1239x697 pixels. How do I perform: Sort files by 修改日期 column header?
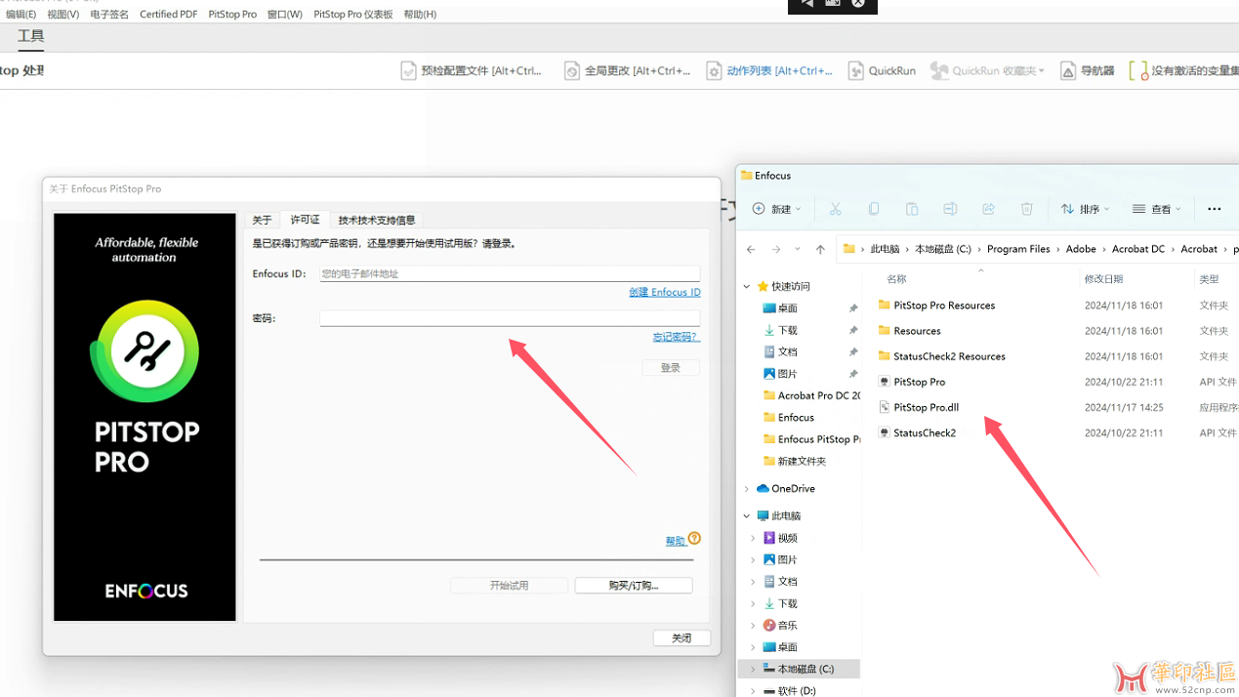click(x=1103, y=279)
